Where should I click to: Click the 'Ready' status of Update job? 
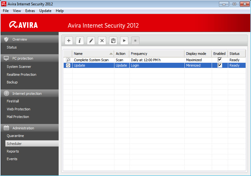[x=235, y=65]
